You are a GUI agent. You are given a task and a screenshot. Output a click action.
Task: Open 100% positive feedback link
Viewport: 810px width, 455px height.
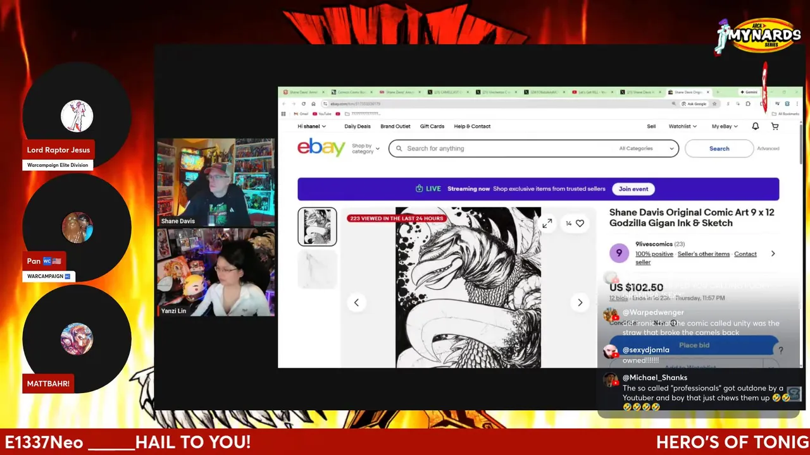pyautogui.click(x=654, y=254)
